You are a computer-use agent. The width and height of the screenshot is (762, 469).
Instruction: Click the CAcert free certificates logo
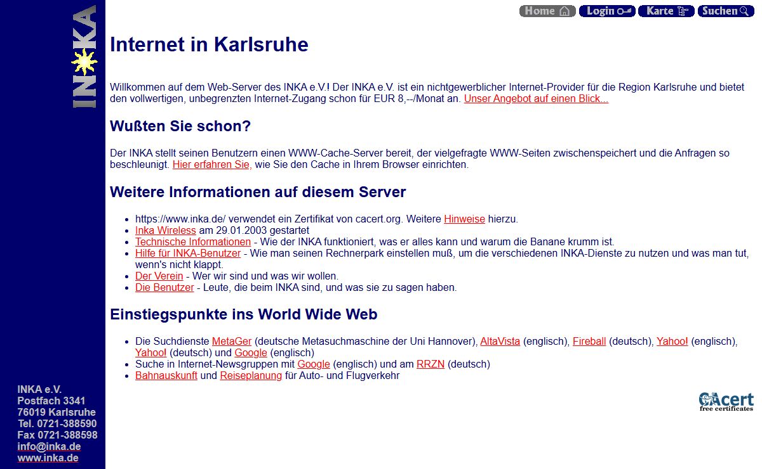726,402
